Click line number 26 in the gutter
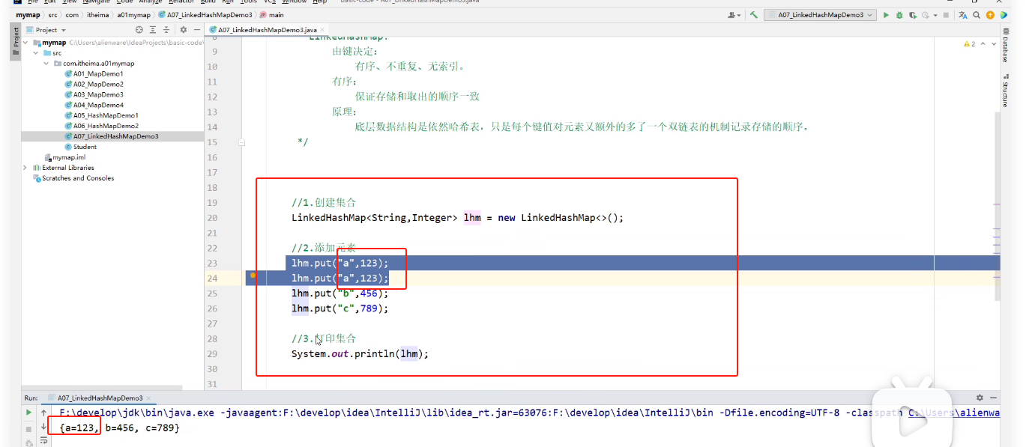The image size is (1026, 447). [211, 308]
